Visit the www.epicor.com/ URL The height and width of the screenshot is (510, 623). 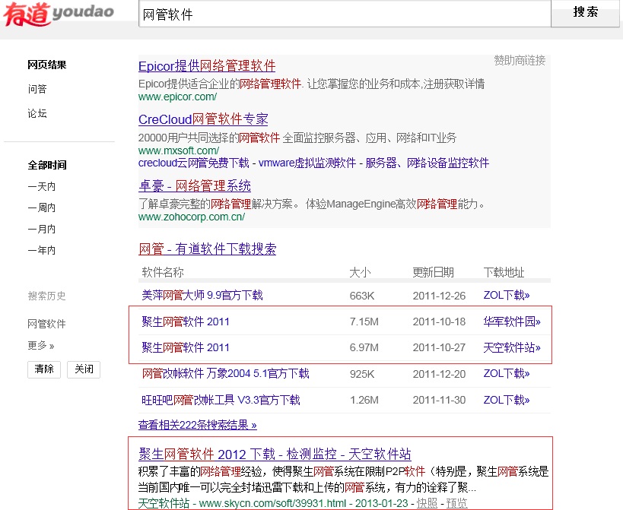coord(177,97)
